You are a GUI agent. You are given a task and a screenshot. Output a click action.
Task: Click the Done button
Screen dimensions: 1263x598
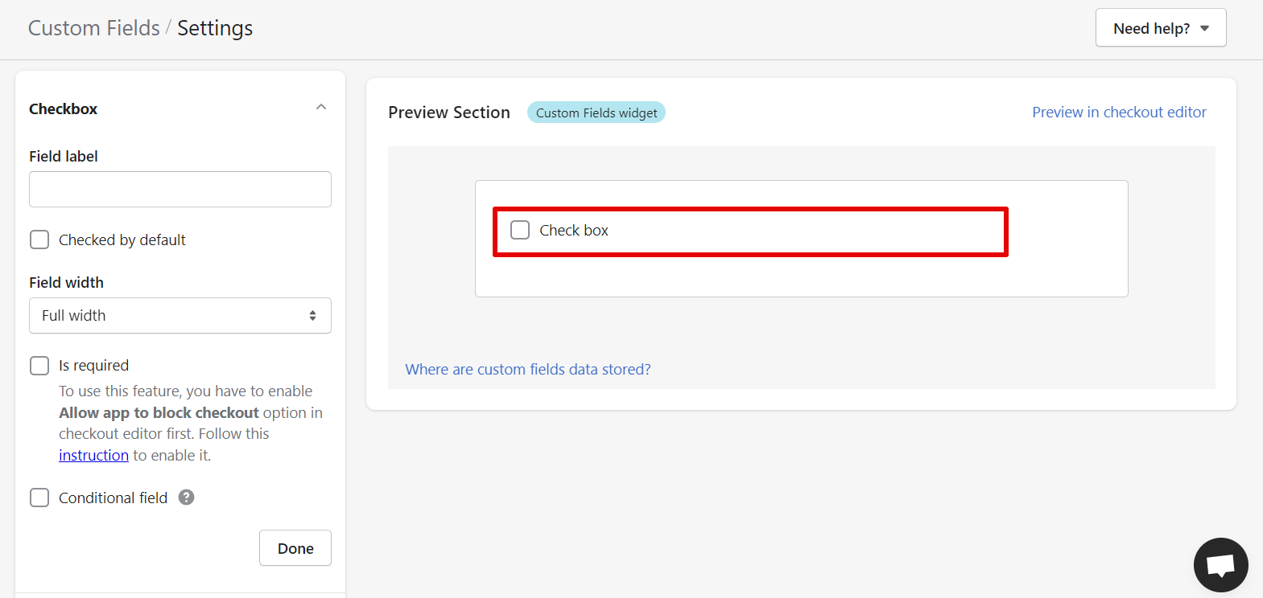[x=295, y=548]
